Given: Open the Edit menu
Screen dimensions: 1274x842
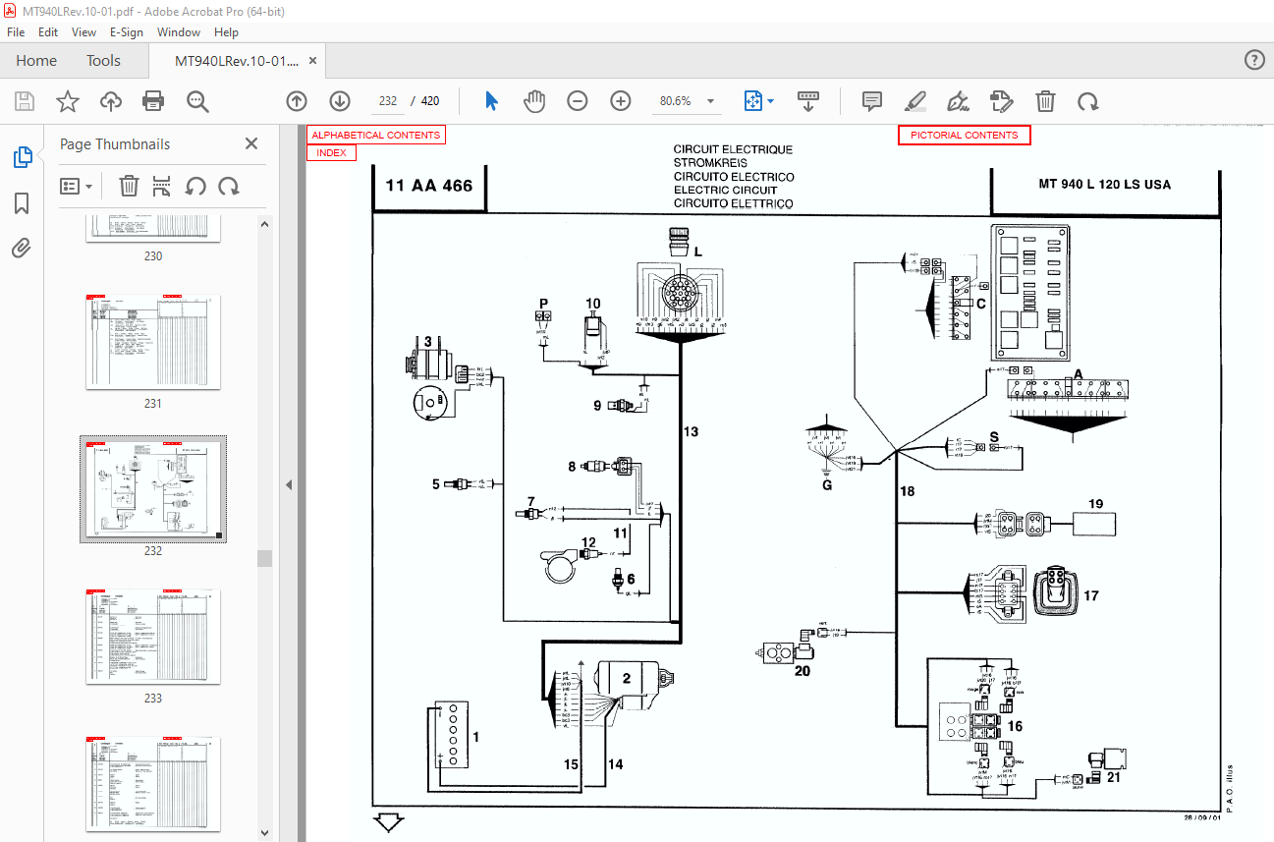Looking at the screenshot, I should (x=48, y=32).
